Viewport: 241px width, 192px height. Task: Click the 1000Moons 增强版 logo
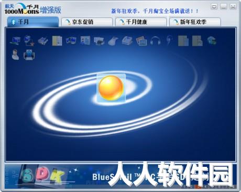[33, 9]
